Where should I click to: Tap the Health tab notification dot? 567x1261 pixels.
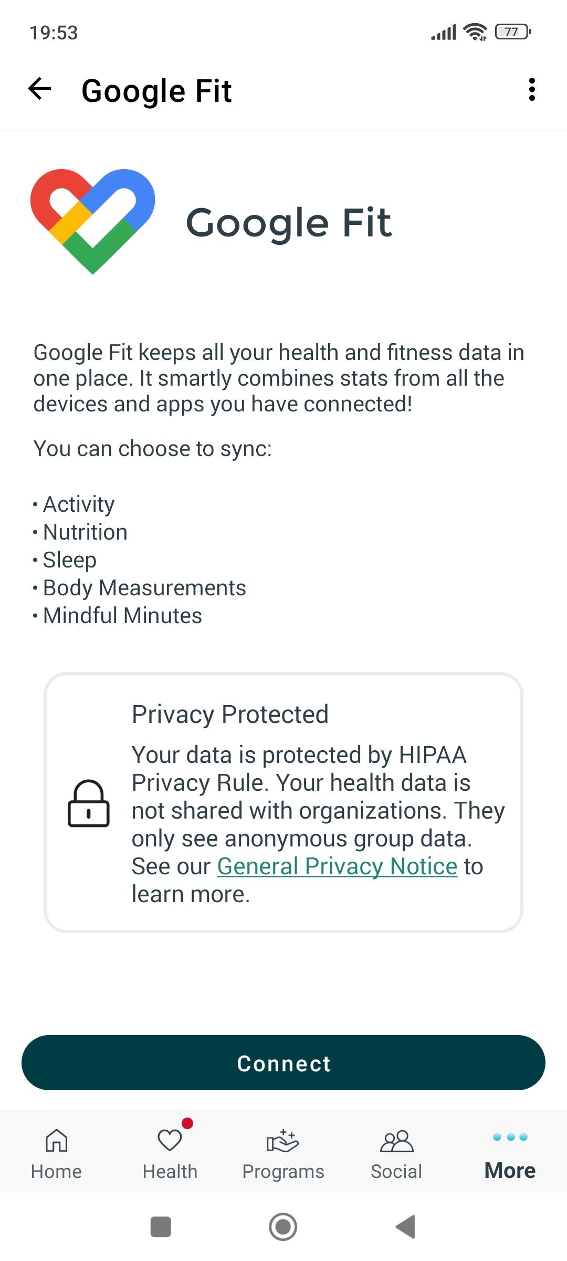pos(188,1124)
